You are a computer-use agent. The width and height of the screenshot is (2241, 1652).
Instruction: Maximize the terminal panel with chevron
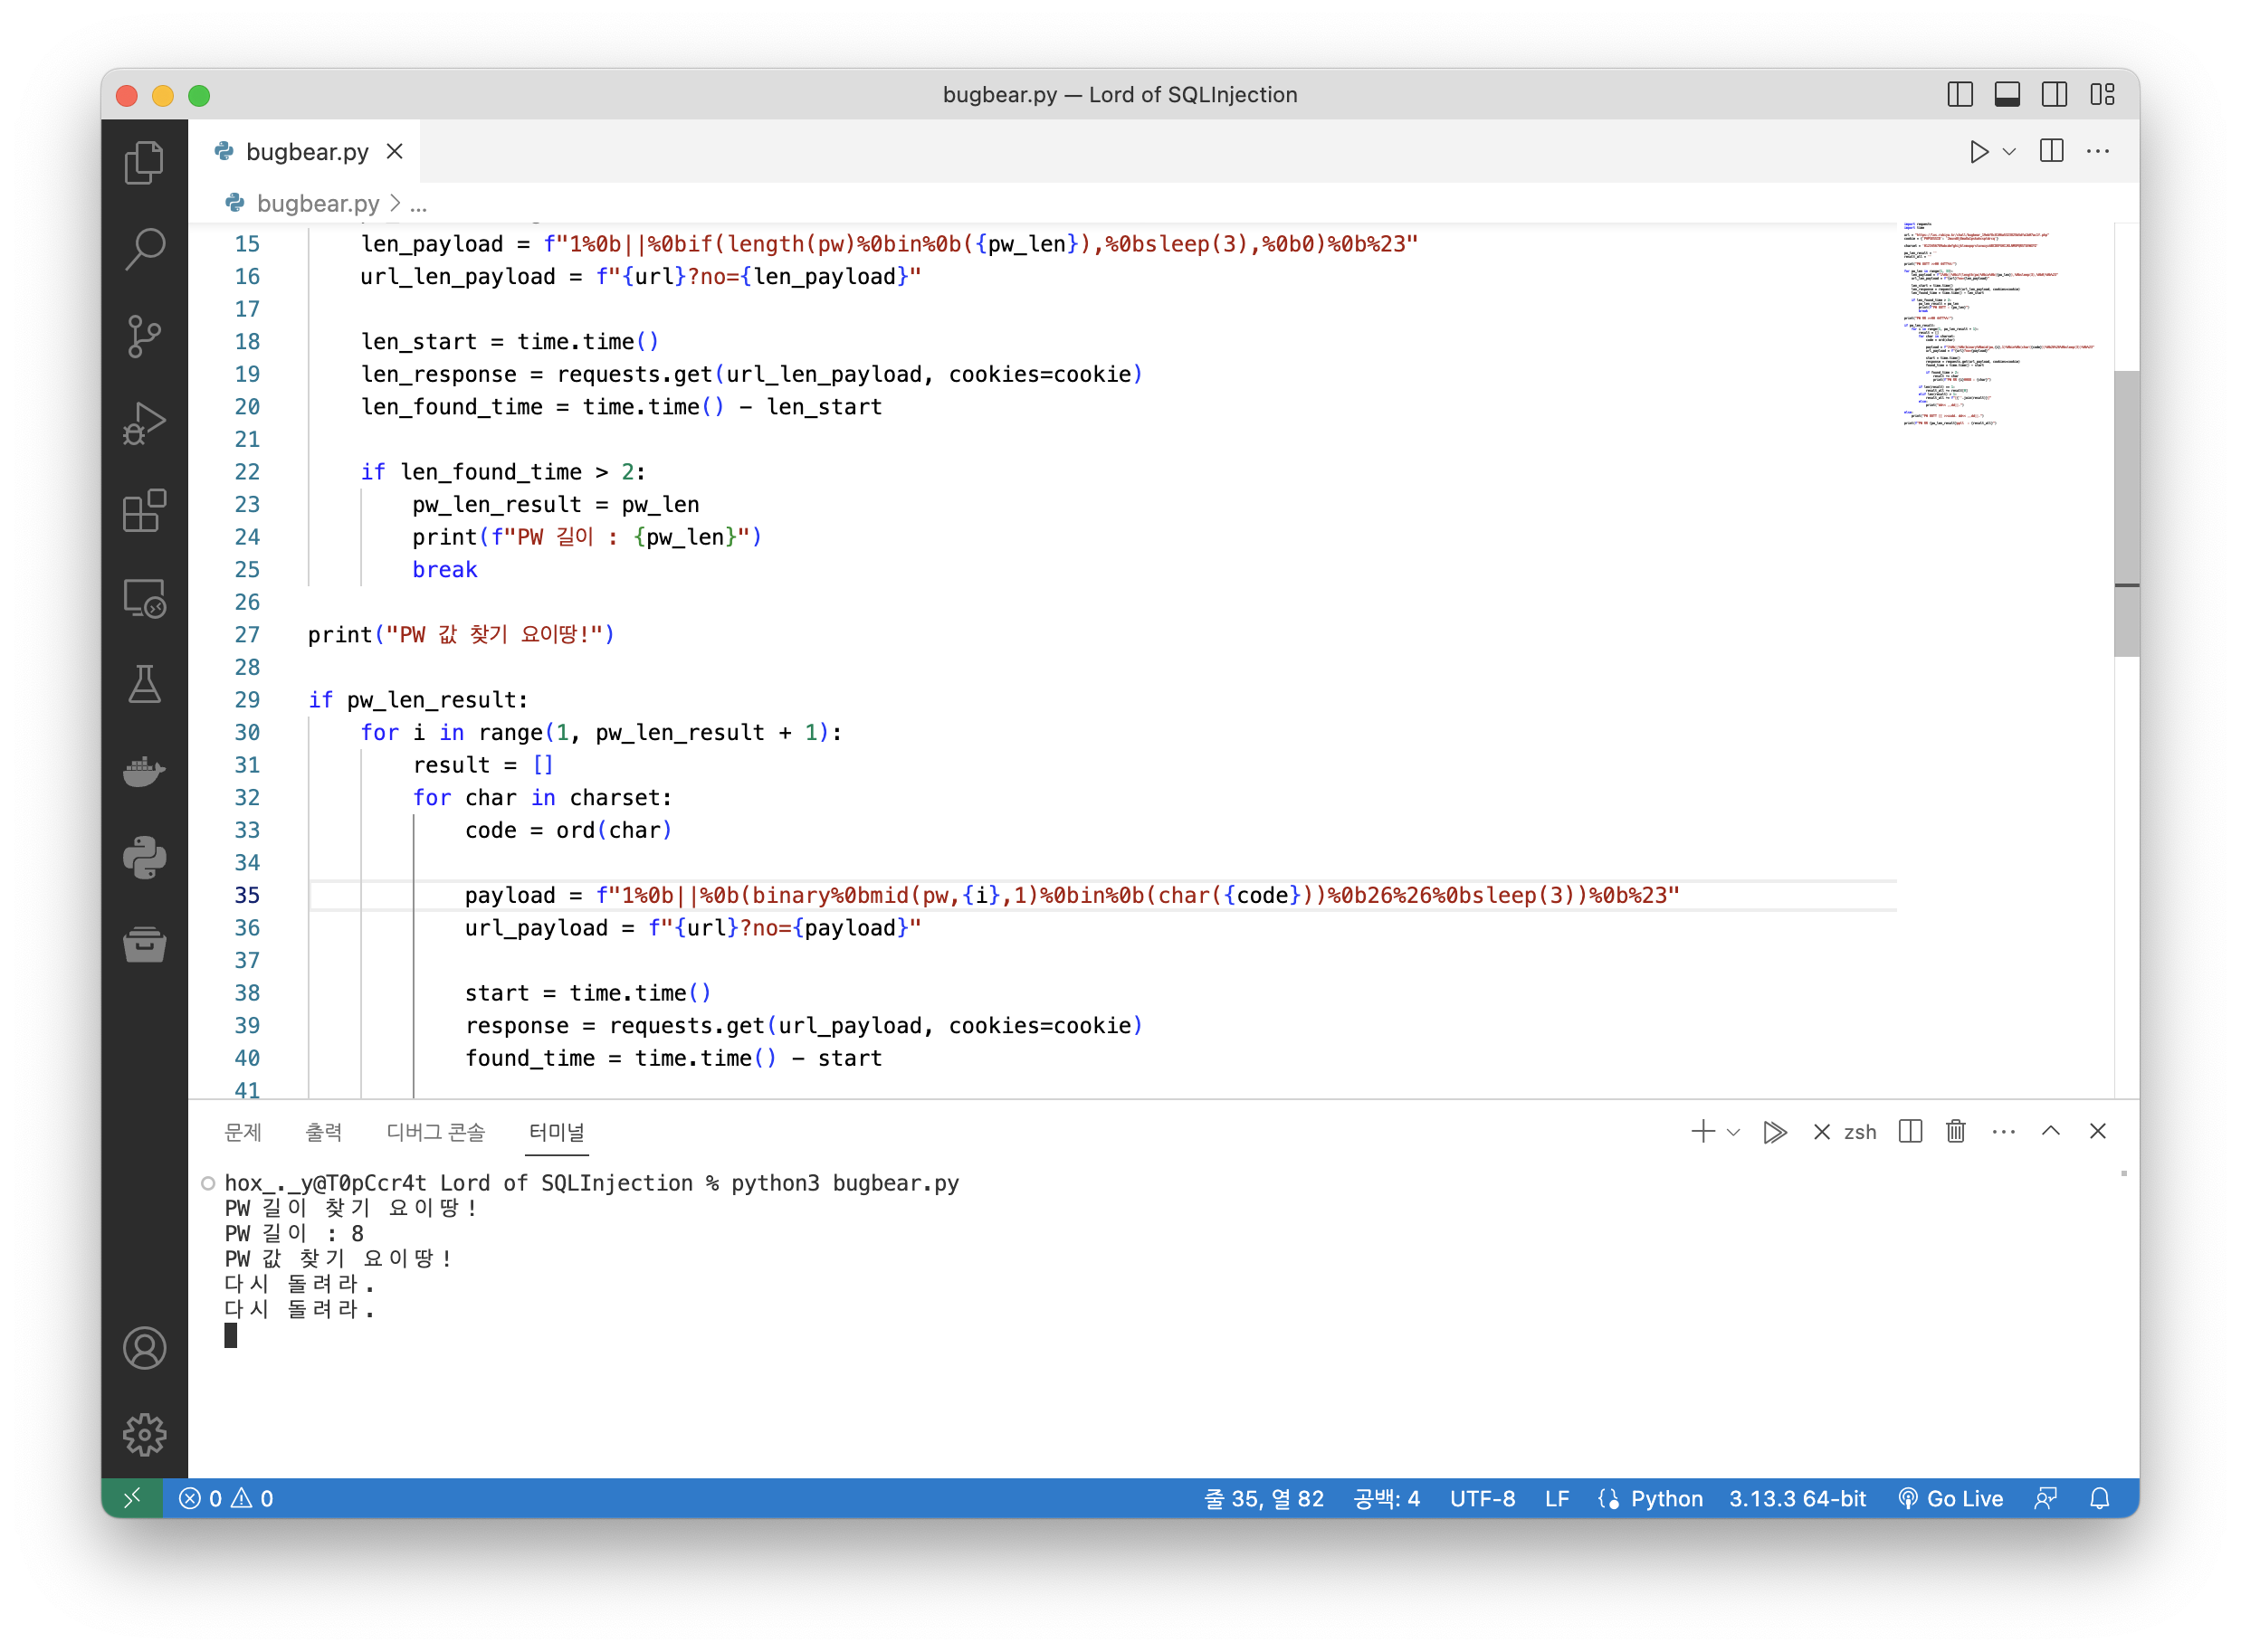click(2051, 1131)
